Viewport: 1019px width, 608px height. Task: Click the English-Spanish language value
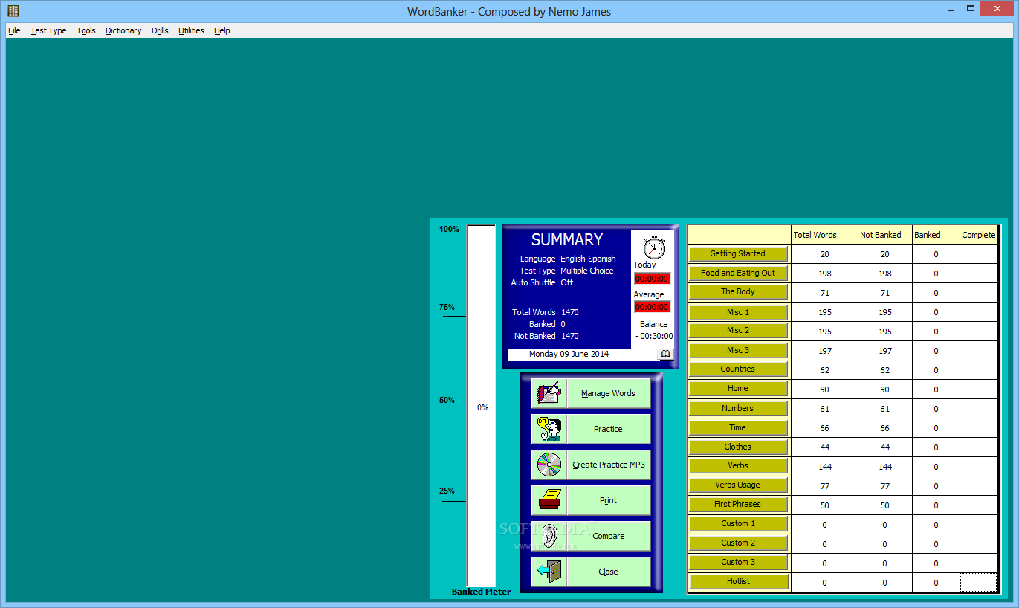coord(588,259)
